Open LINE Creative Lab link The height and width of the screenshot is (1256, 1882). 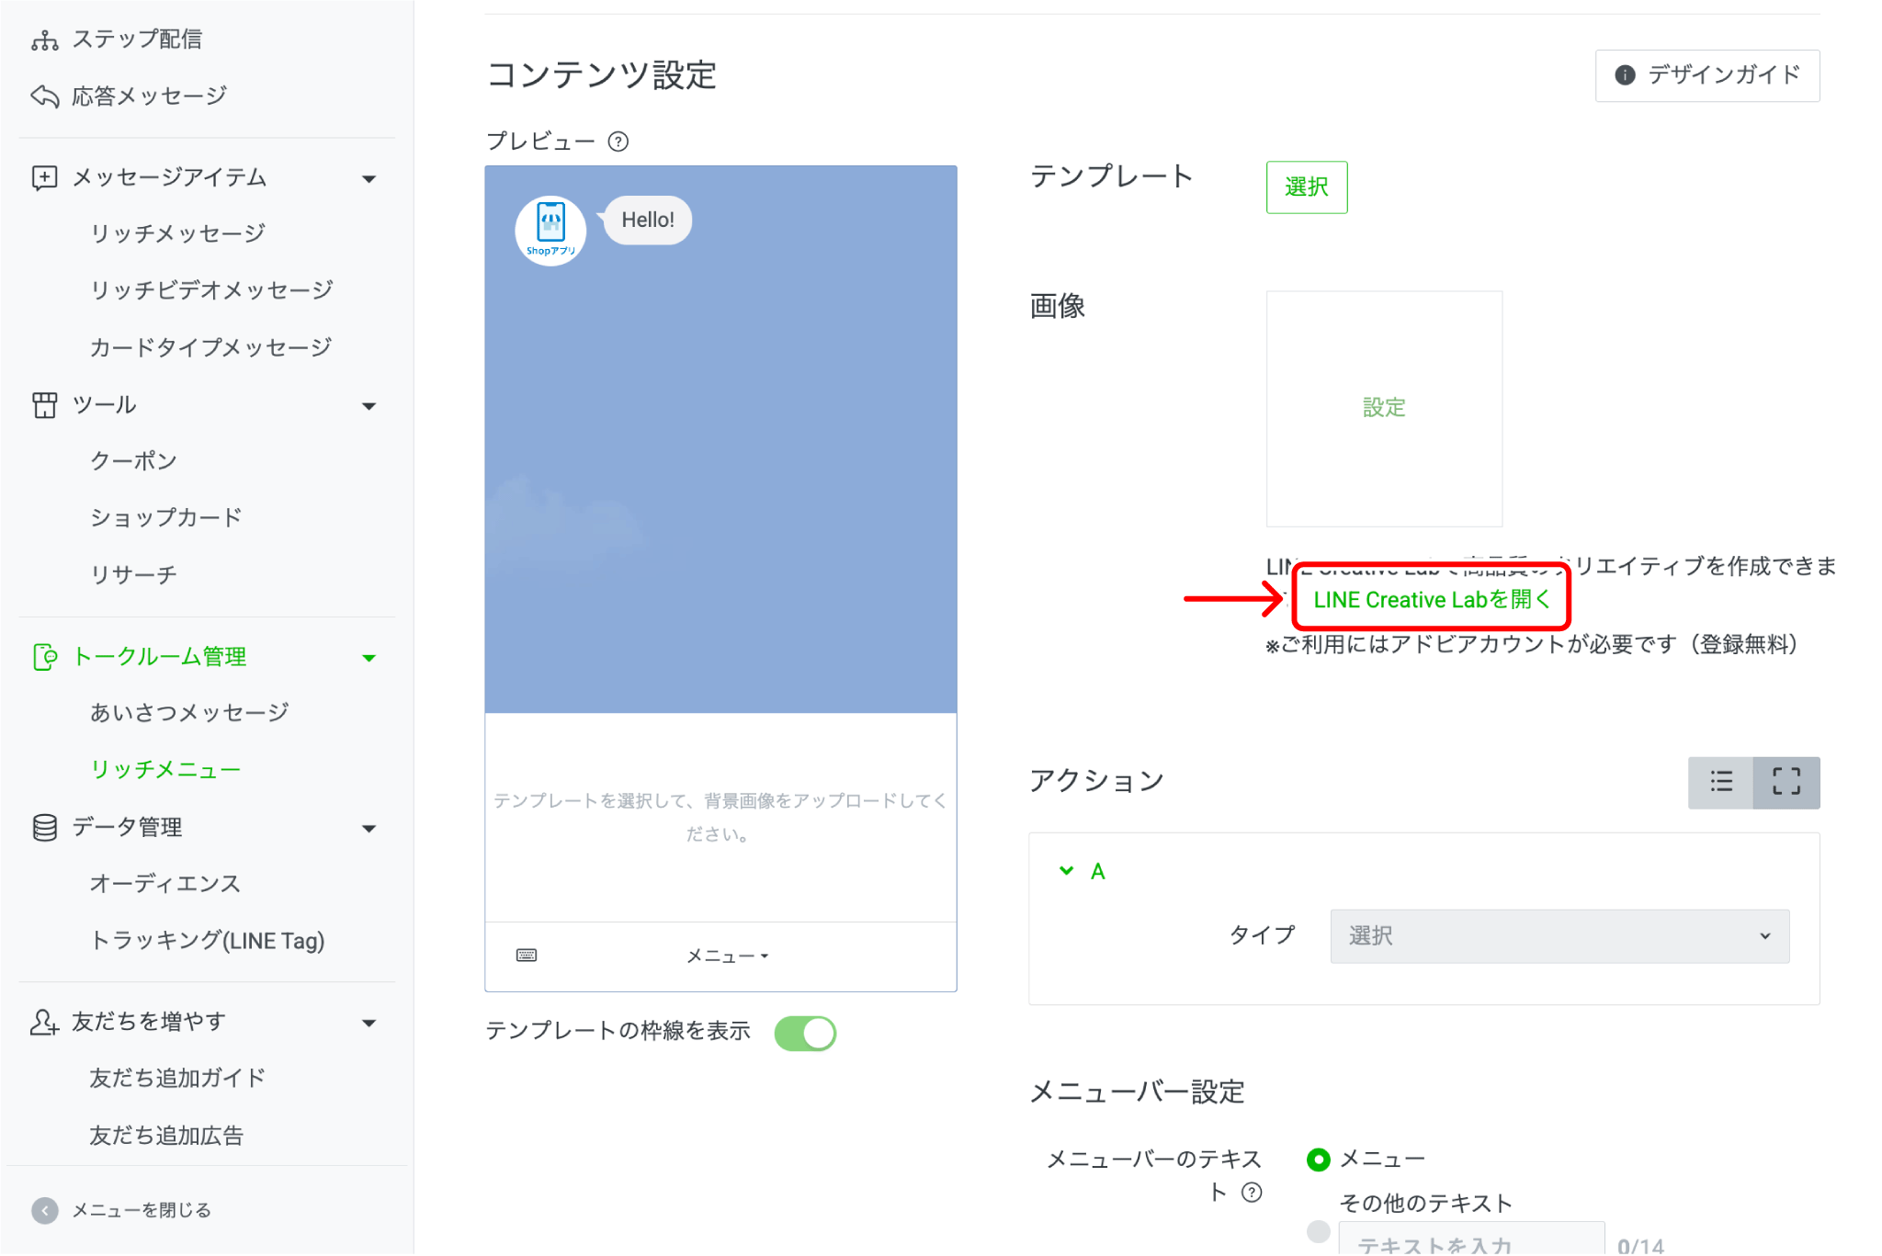coord(1430,599)
